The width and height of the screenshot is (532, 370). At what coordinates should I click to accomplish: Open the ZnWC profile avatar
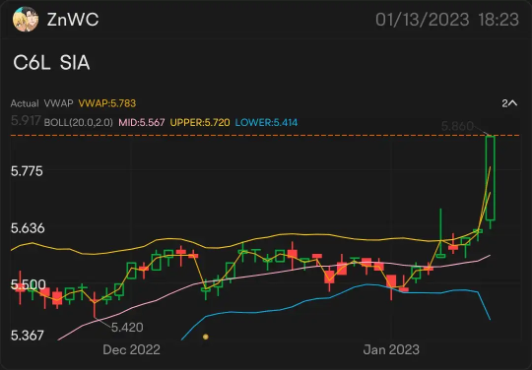point(26,20)
